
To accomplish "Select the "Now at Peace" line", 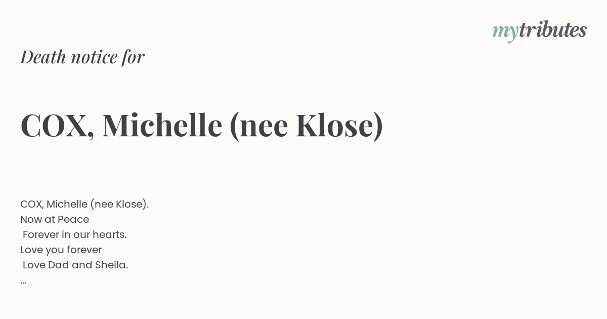I will [55, 219].
